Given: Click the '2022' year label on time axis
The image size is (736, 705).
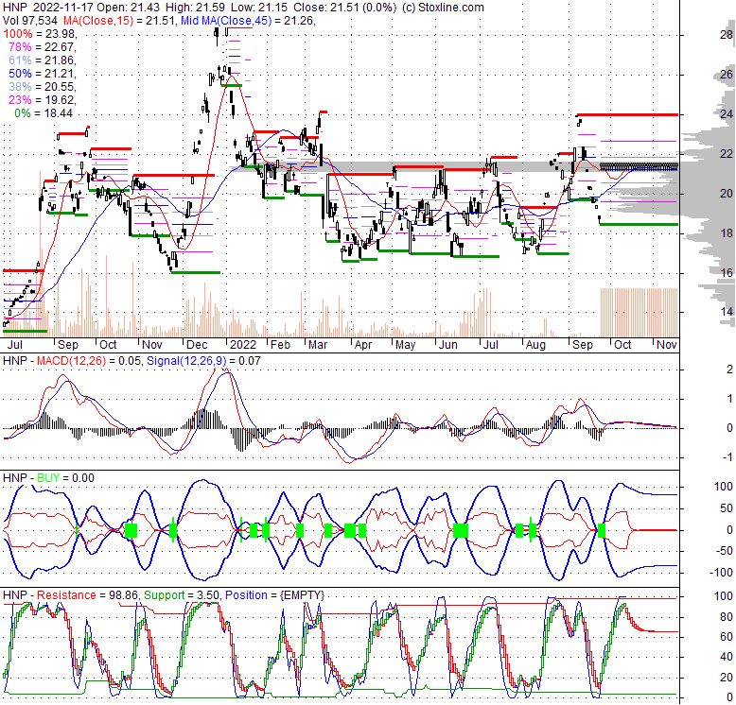Looking at the screenshot, I should click(x=243, y=345).
